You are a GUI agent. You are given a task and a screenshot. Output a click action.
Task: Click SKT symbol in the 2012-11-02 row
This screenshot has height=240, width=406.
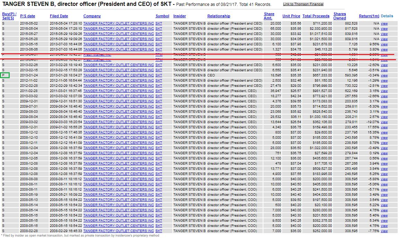pos(159,81)
